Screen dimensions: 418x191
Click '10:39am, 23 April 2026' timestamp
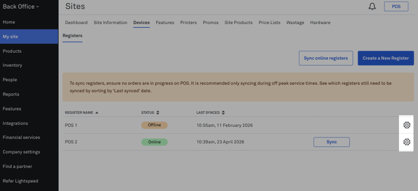click(x=220, y=142)
